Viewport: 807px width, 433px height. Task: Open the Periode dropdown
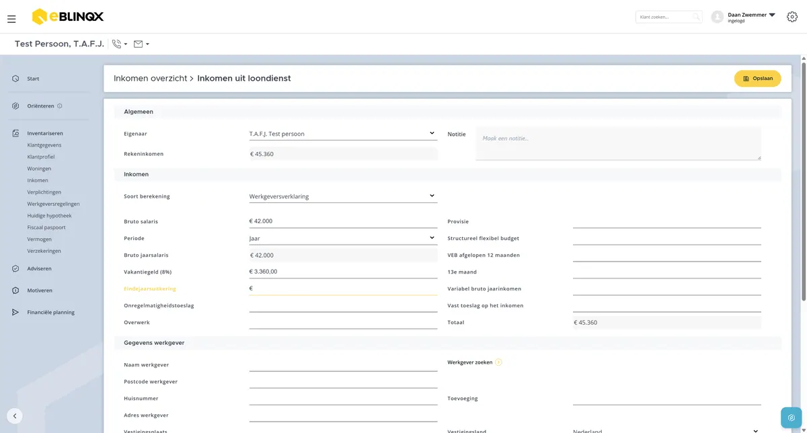(343, 238)
